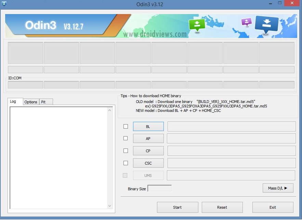Tick the BL checkbox

[126, 126]
